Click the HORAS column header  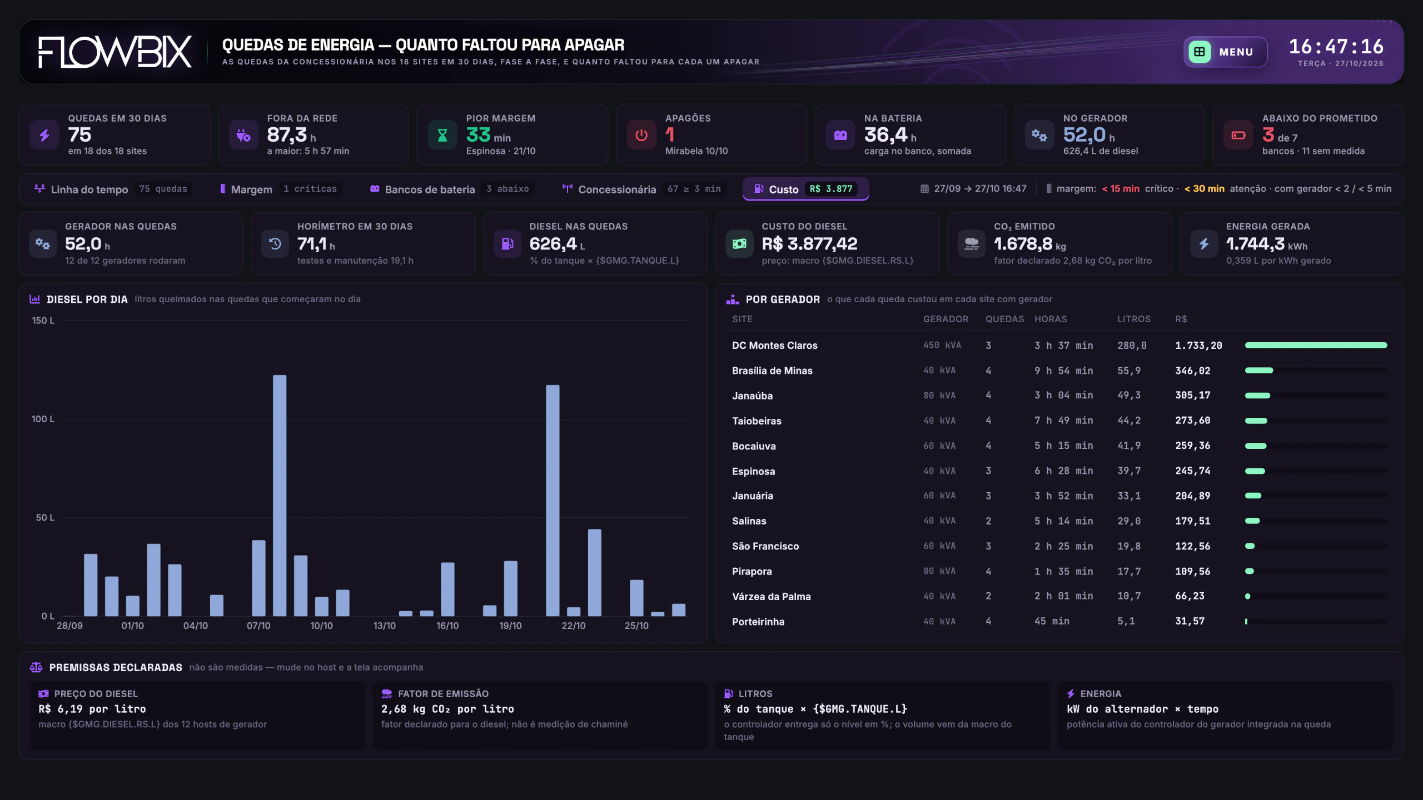[1051, 319]
